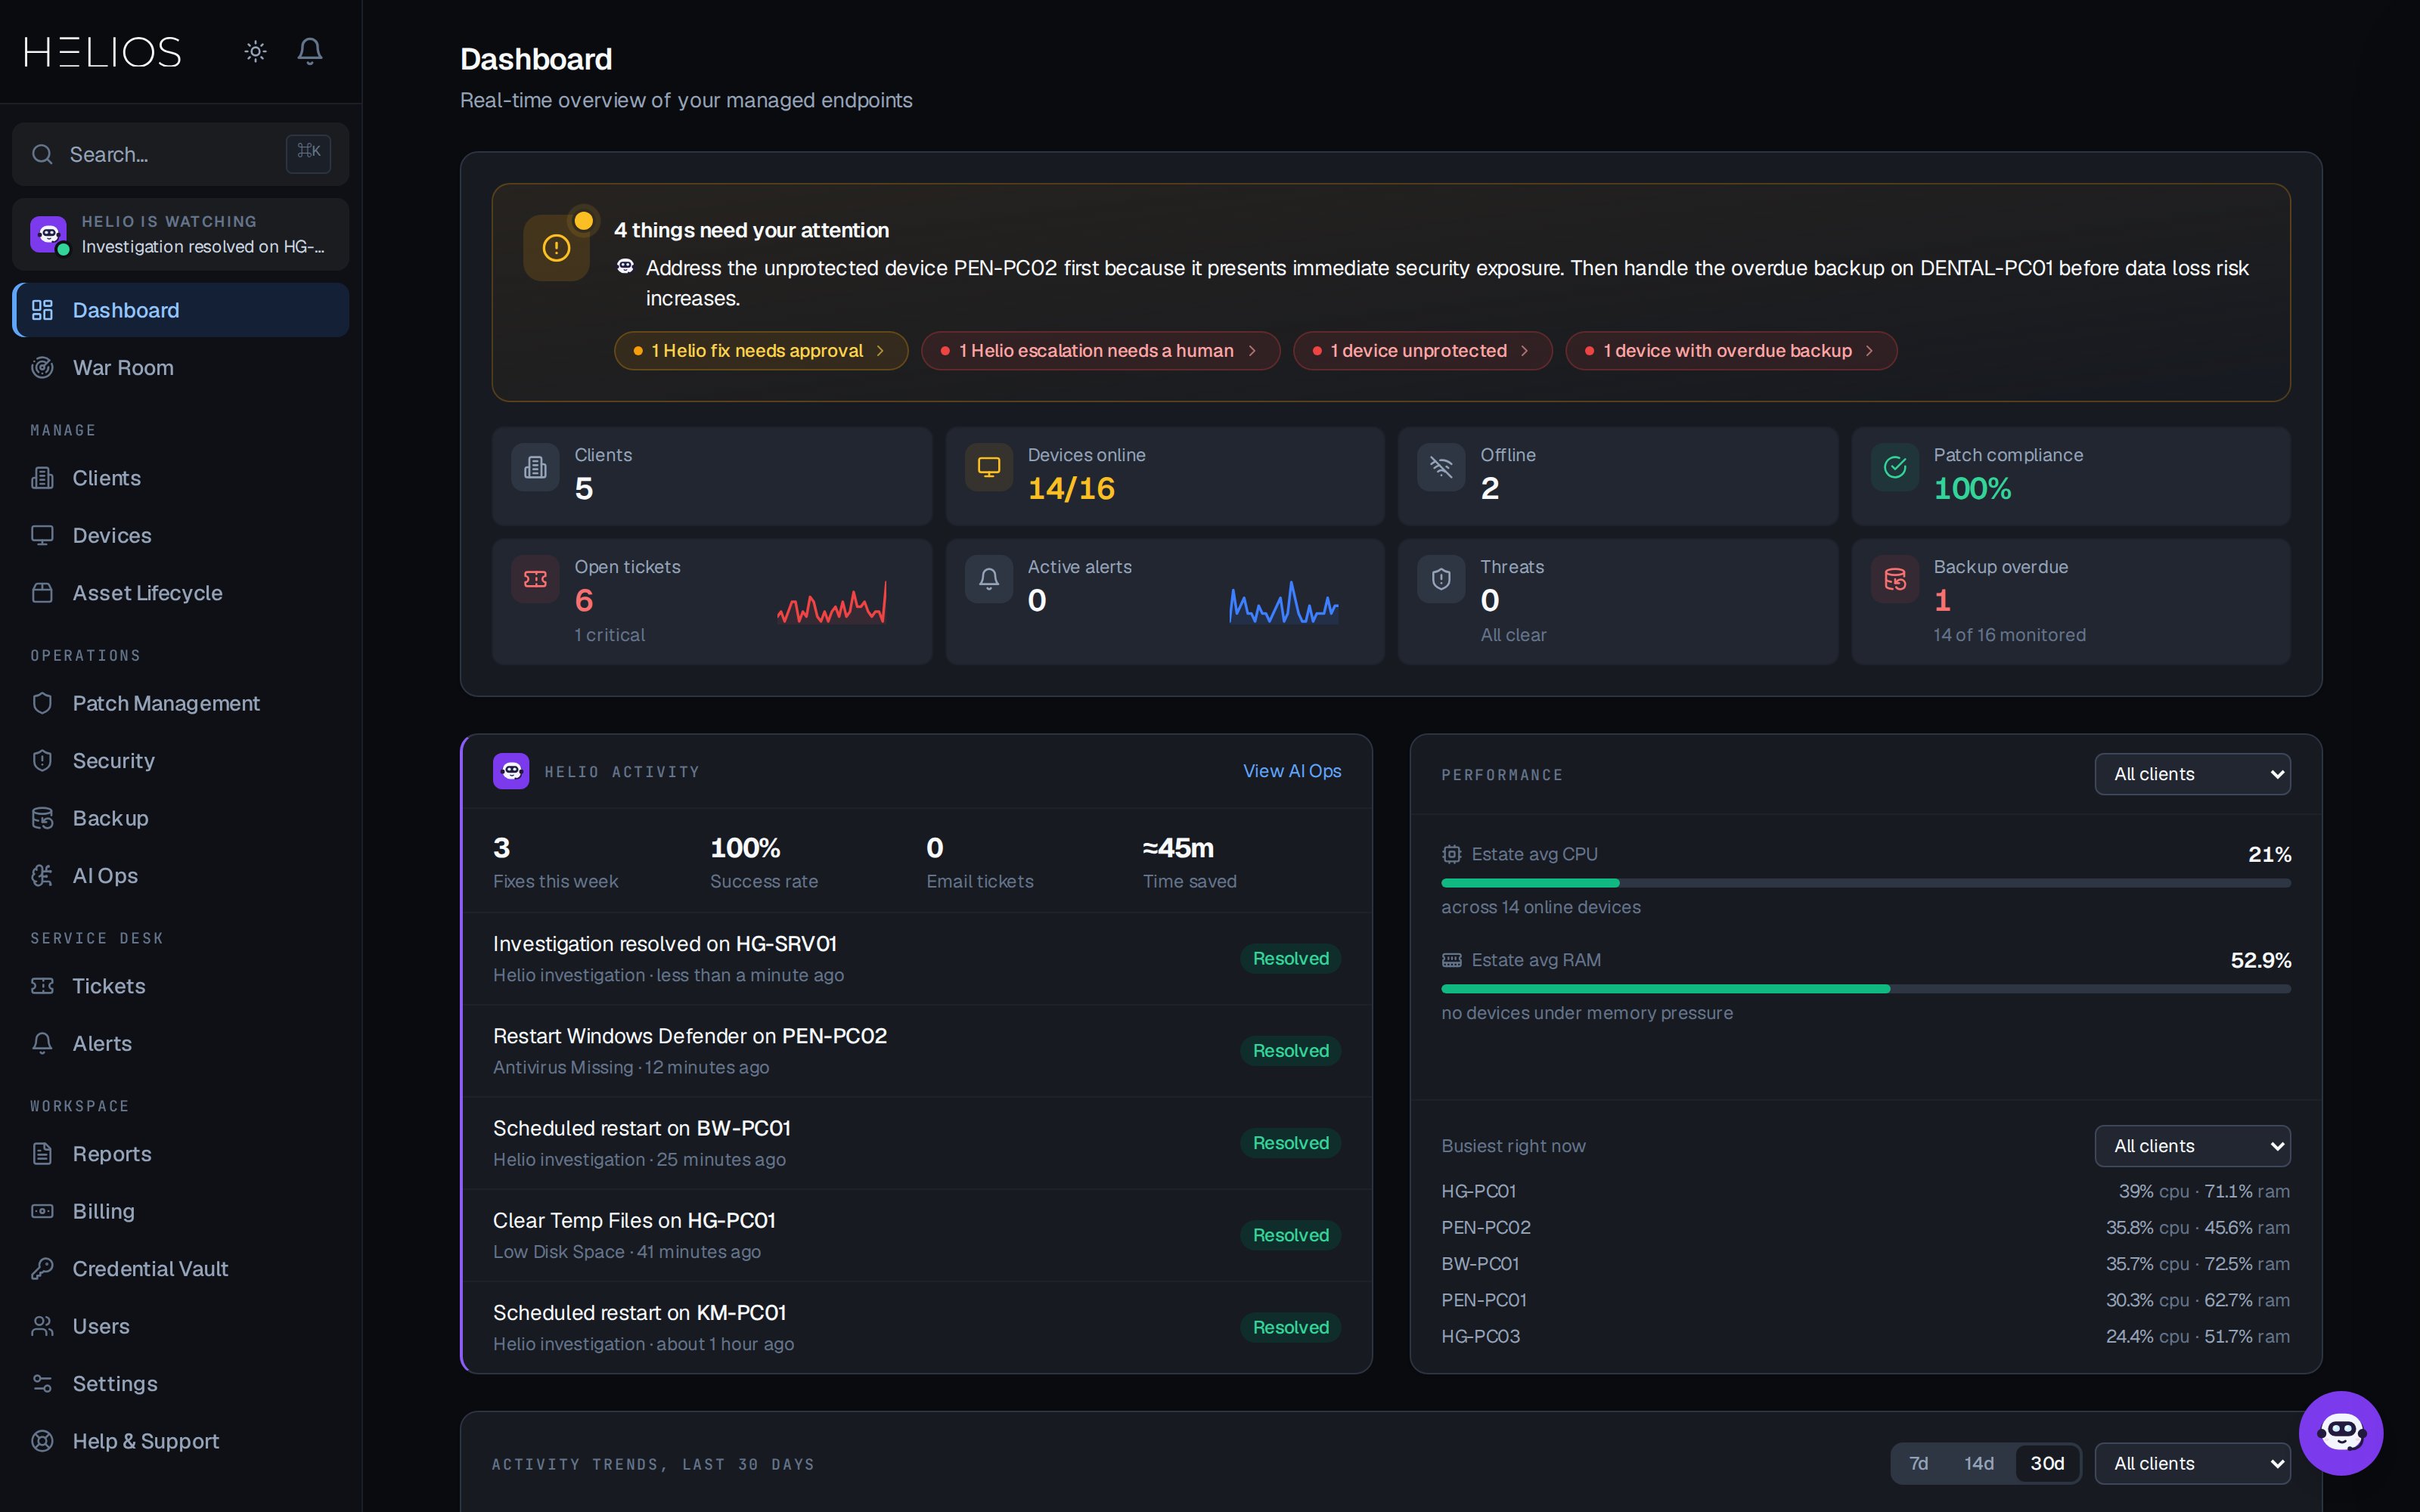Click the Estate avg RAM memory icon
Image resolution: width=2420 pixels, height=1512 pixels.
(x=1451, y=960)
